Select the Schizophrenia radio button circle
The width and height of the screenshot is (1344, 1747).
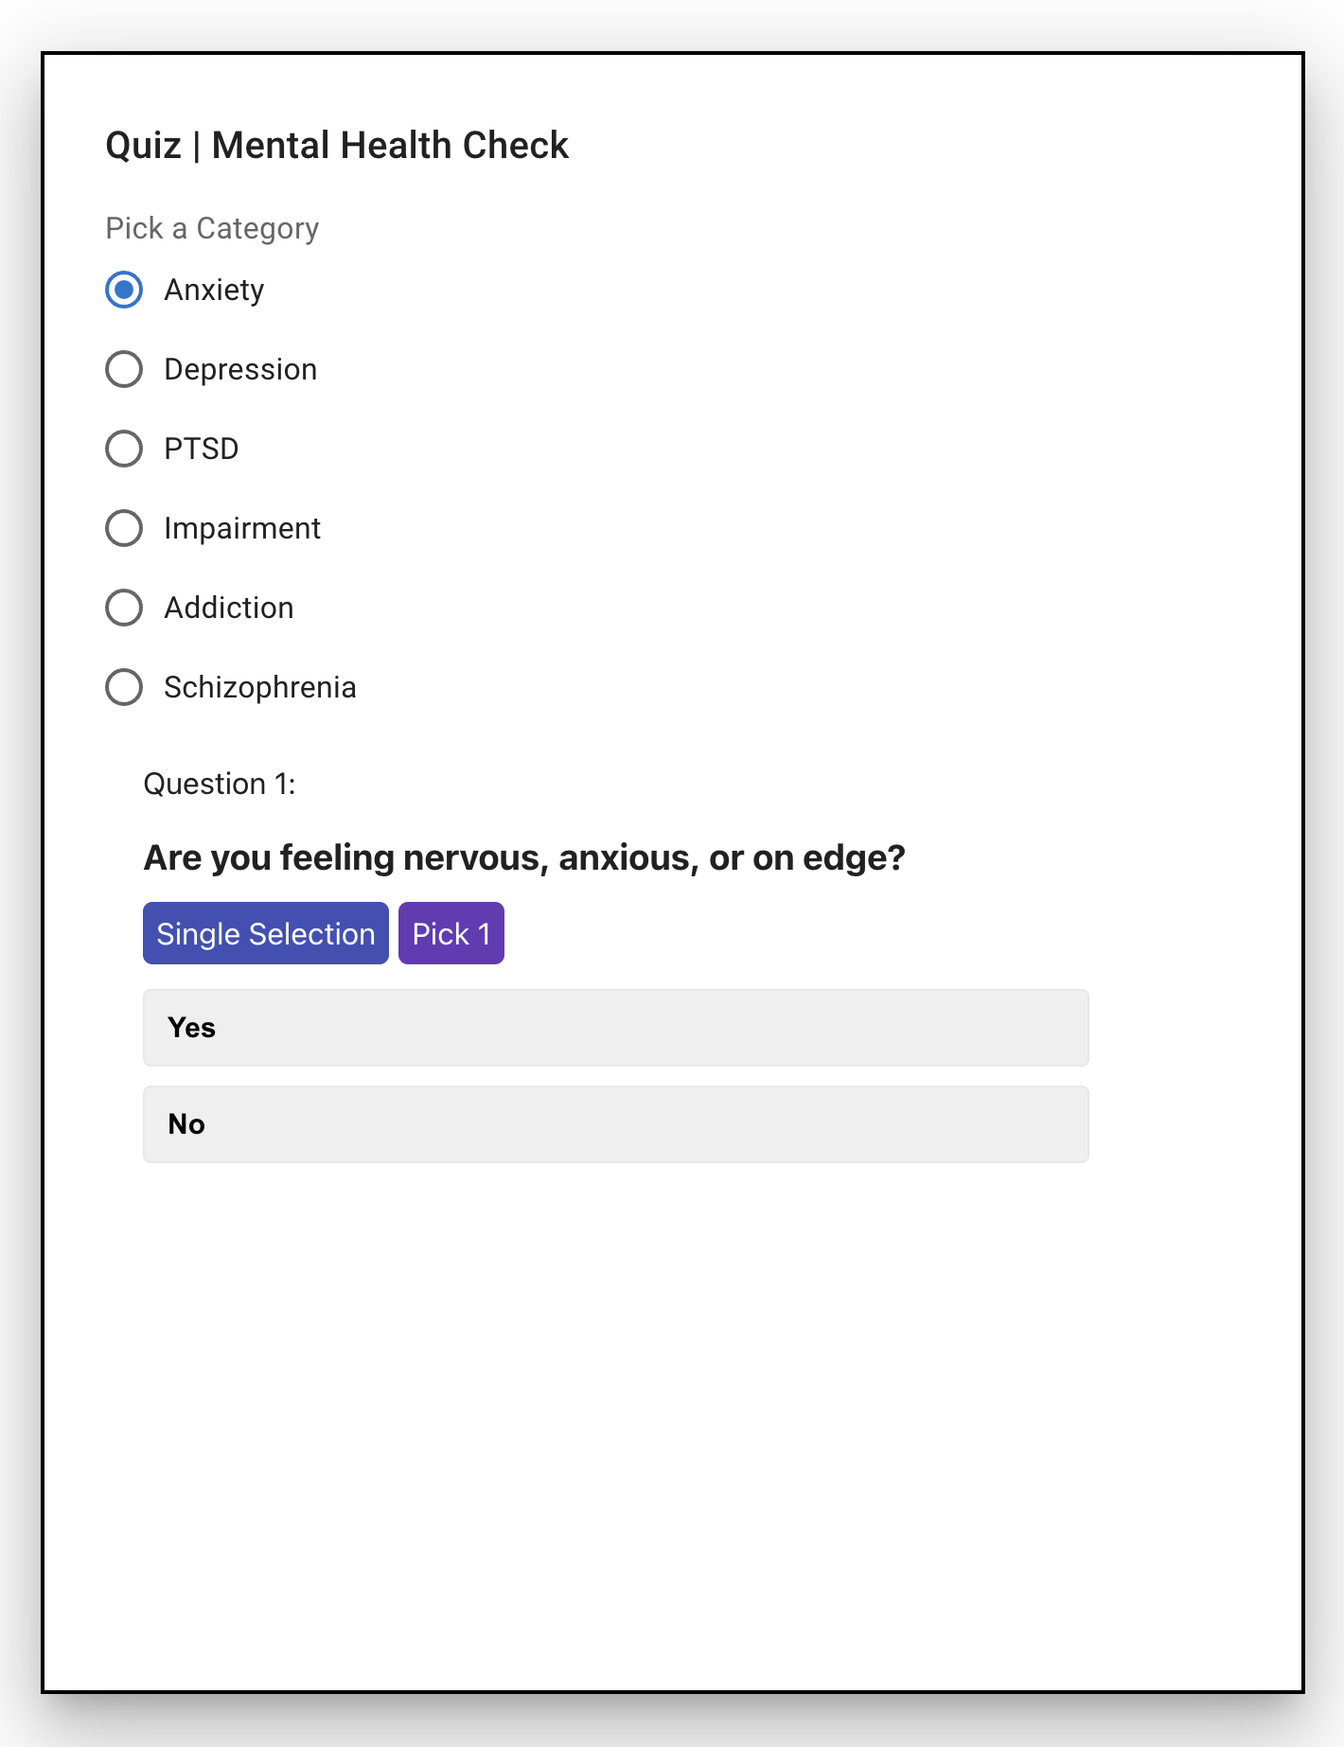(124, 687)
